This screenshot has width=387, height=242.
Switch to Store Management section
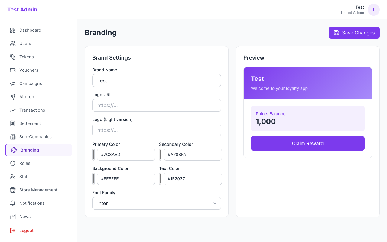coord(38,190)
